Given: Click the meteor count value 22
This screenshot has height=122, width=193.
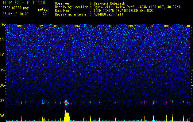Looking at the screenshot, I should 44,14.
